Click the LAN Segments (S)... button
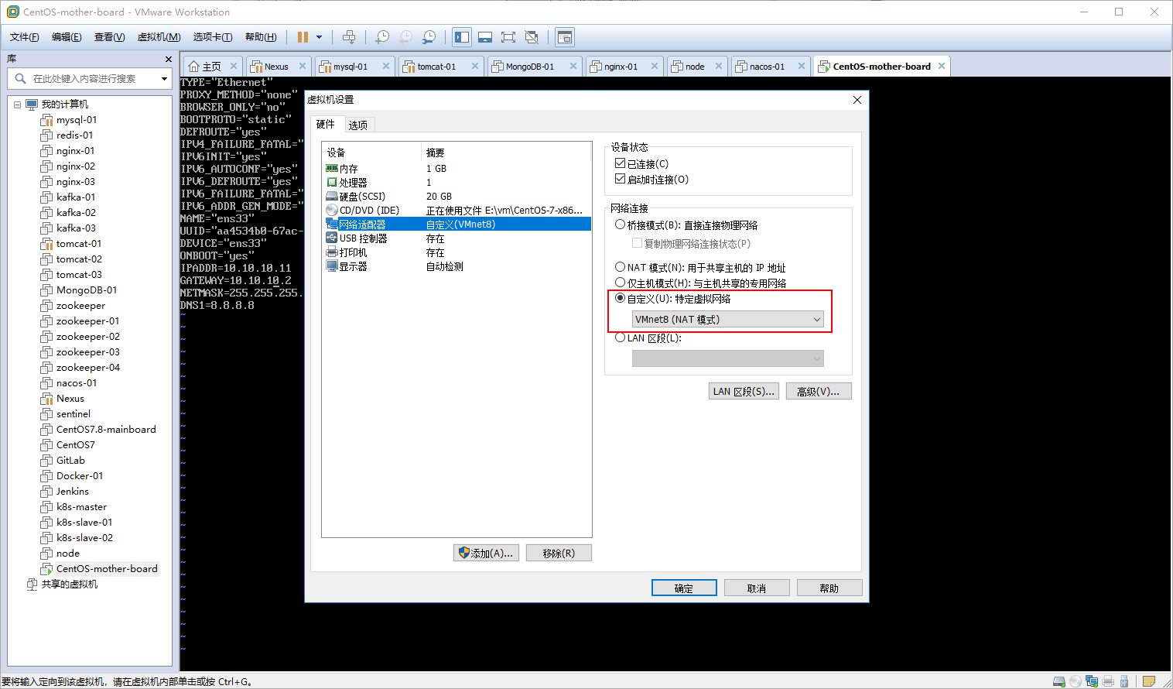Image resolution: width=1173 pixels, height=689 pixels. [744, 391]
